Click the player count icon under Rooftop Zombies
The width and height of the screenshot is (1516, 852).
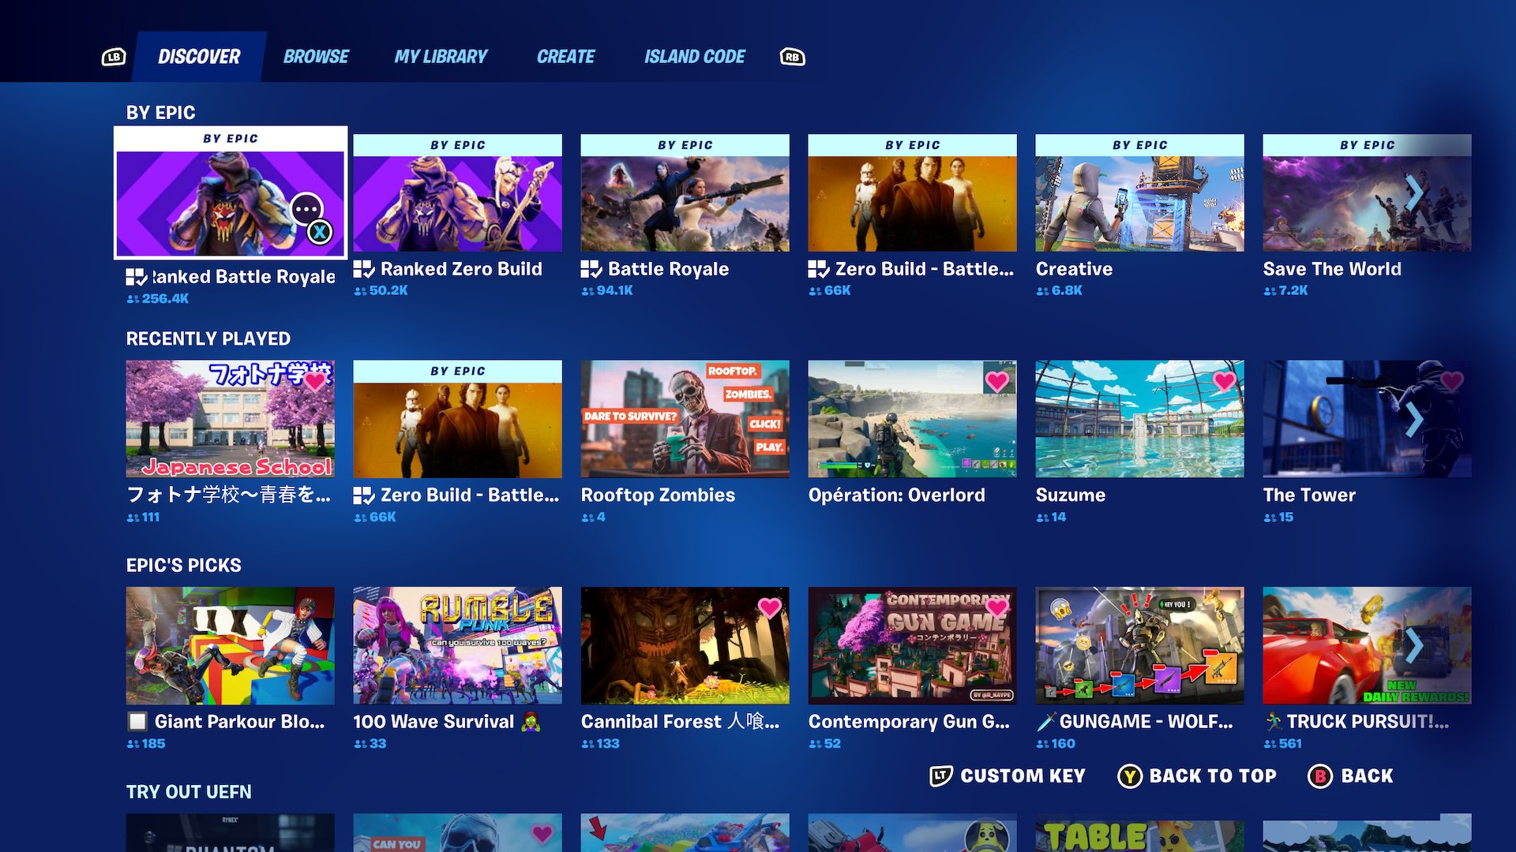587,518
